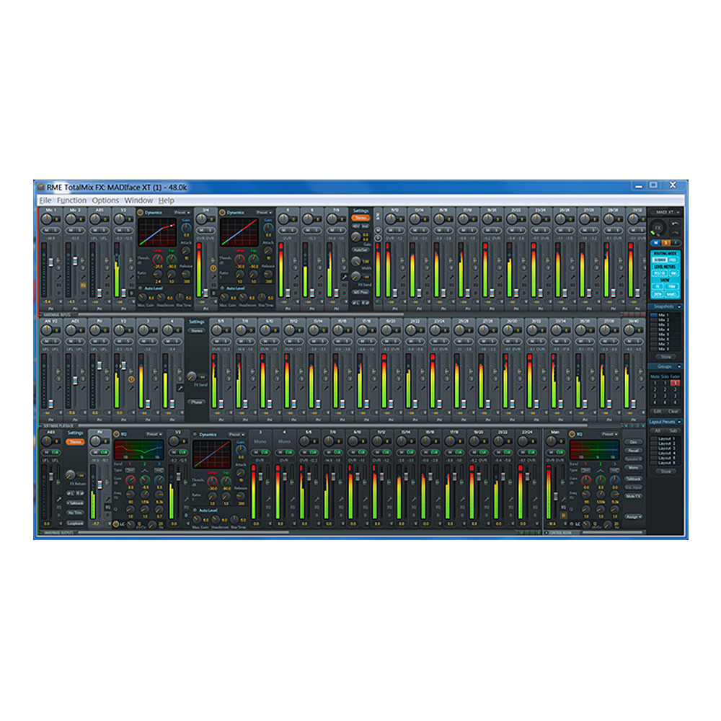Open the Help menu

pos(166,200)
